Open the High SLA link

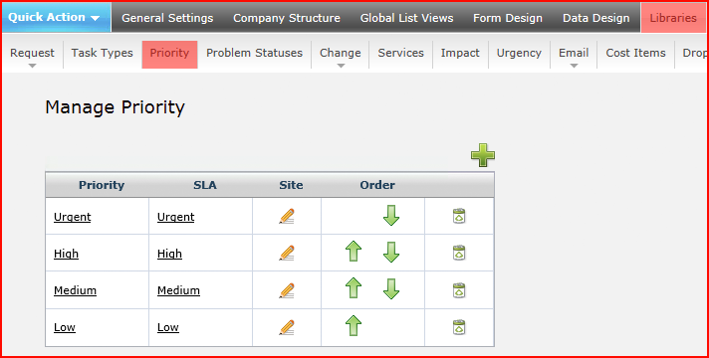pyautogui.click(x=169, y=254)
